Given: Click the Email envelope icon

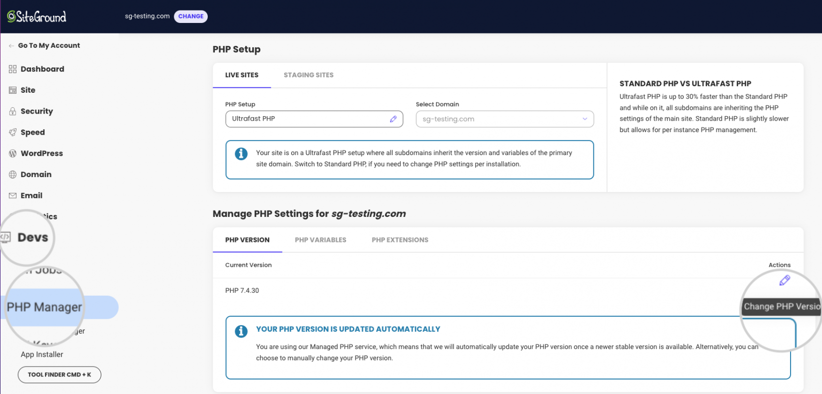Looking at the screenshot, I should coord(12,196).
